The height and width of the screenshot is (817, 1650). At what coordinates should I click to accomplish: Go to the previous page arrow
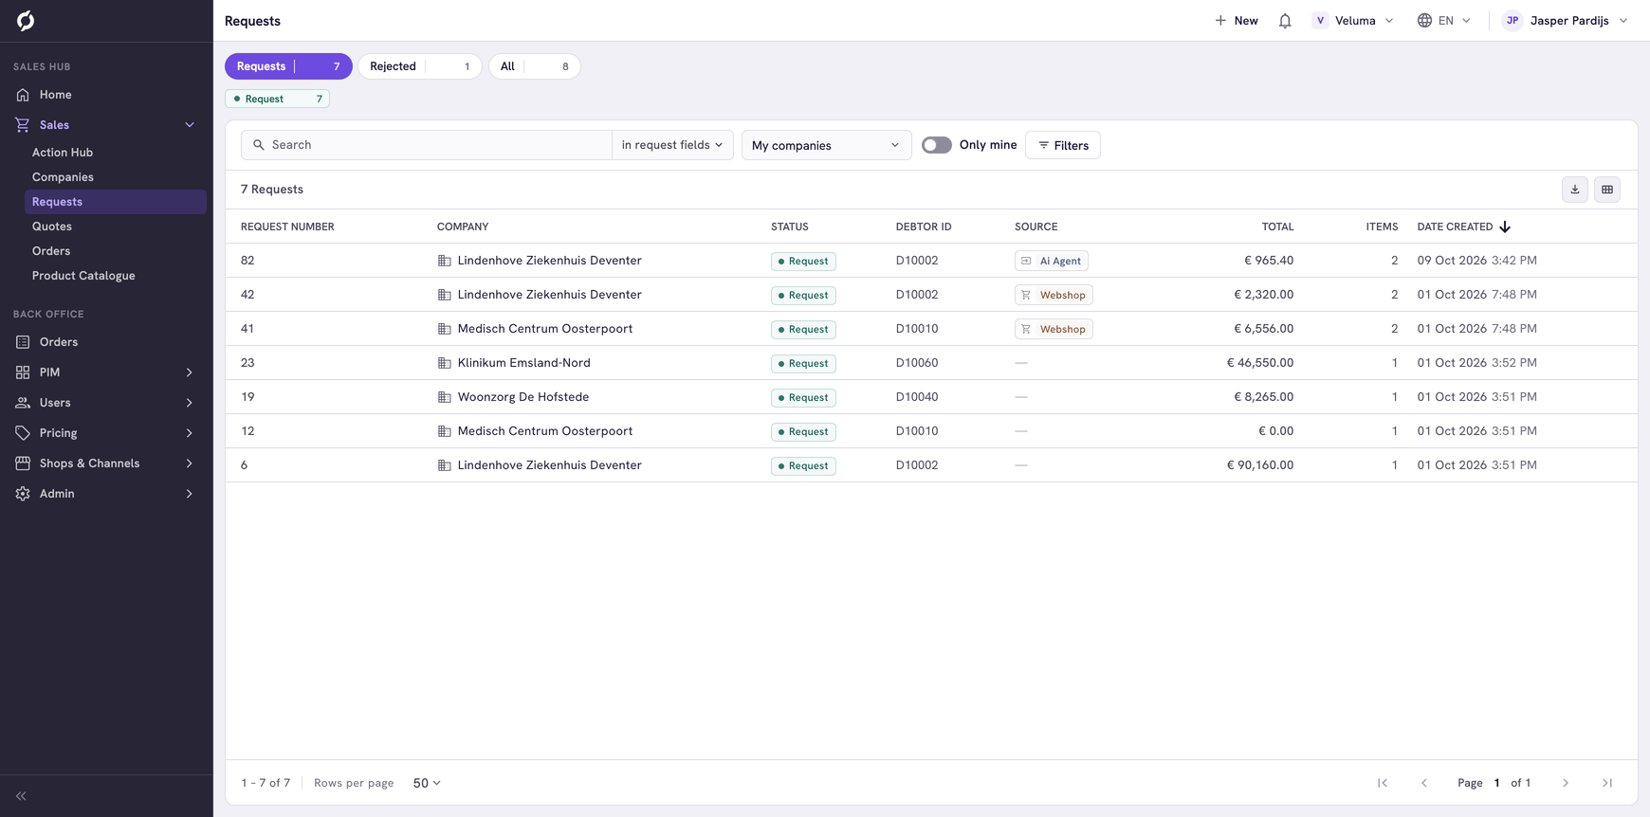[x=1424, y=783]
